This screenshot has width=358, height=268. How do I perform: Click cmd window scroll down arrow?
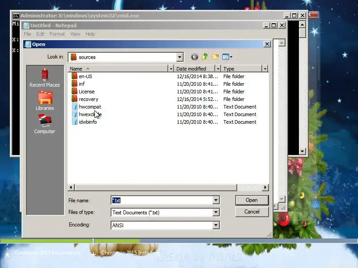click(303, 151)
